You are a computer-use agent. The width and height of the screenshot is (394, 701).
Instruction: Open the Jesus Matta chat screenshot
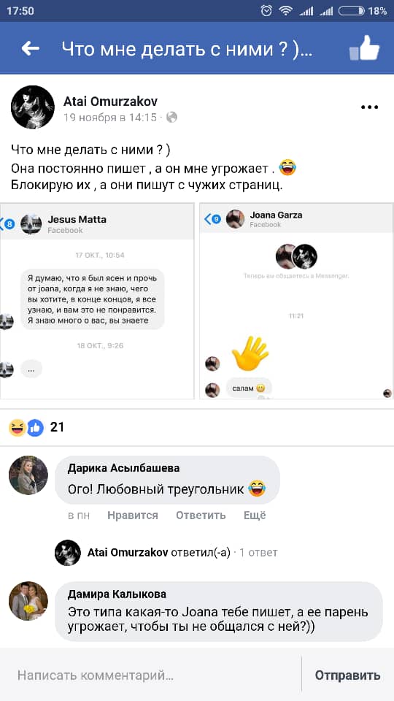(x=97, y=301)
